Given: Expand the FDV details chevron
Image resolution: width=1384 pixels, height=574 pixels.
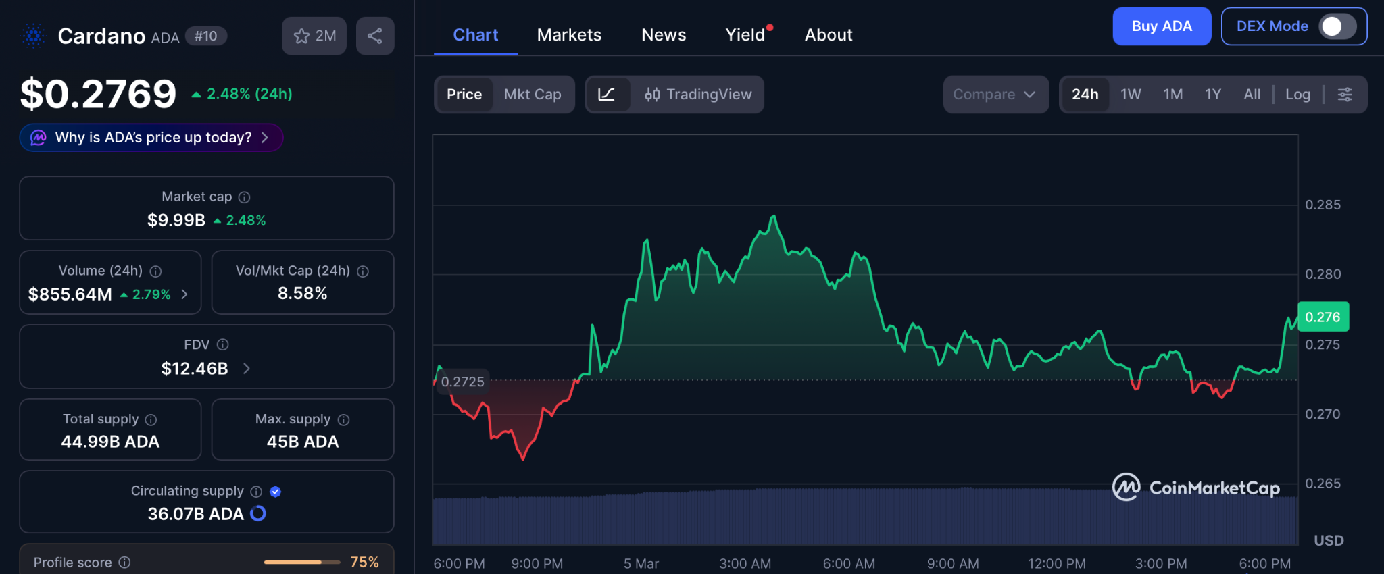Looking at the screenshot, I should (247, 369).
